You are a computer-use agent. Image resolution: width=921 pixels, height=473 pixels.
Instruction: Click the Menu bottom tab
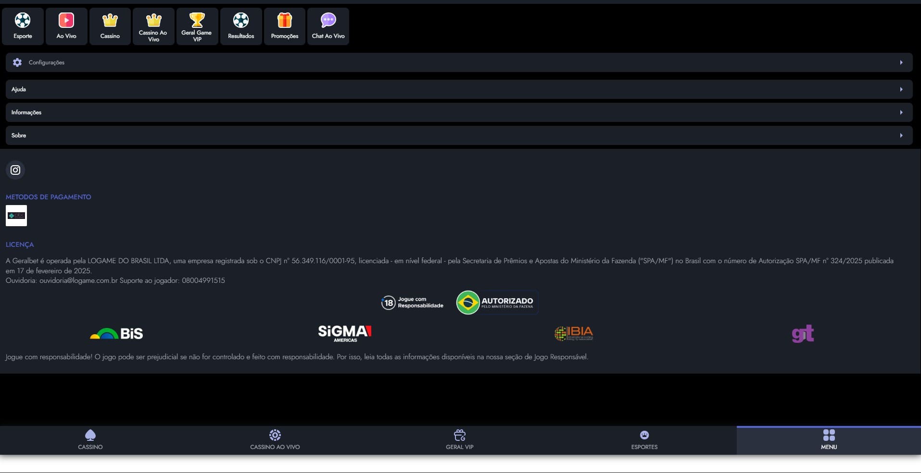click(829, 440)
